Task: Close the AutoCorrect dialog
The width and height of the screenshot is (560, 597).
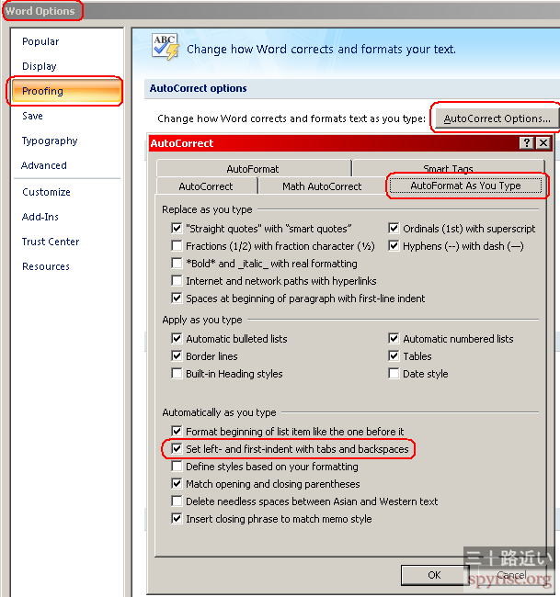Action: (543, 143)
